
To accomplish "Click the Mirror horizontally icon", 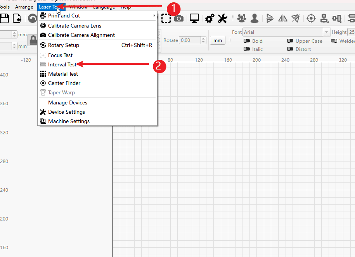I will [x=283, y=18].
